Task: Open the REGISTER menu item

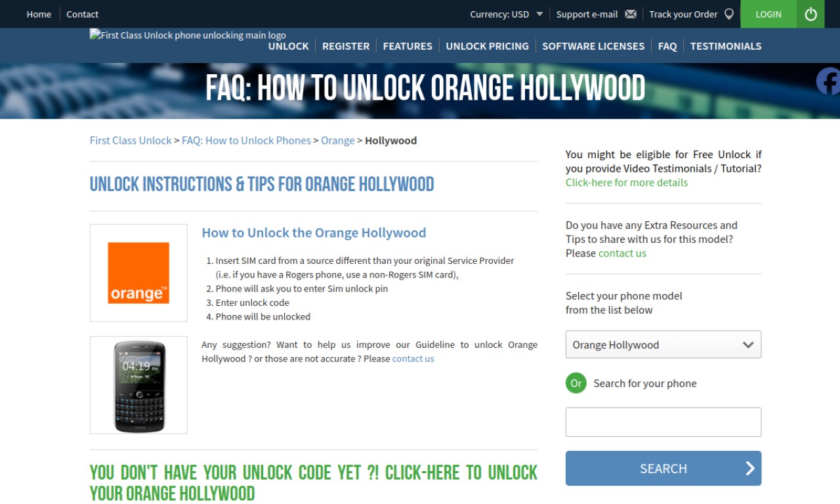Action: (346, 46)
